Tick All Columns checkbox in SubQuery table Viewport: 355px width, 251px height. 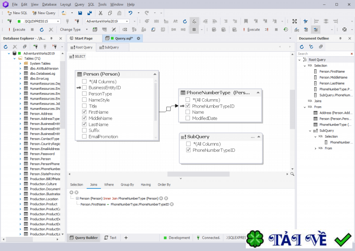pos(188,144)
